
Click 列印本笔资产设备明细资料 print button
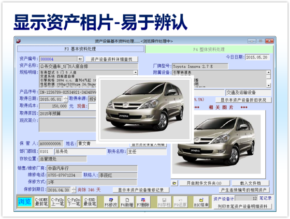pos(243,206)
